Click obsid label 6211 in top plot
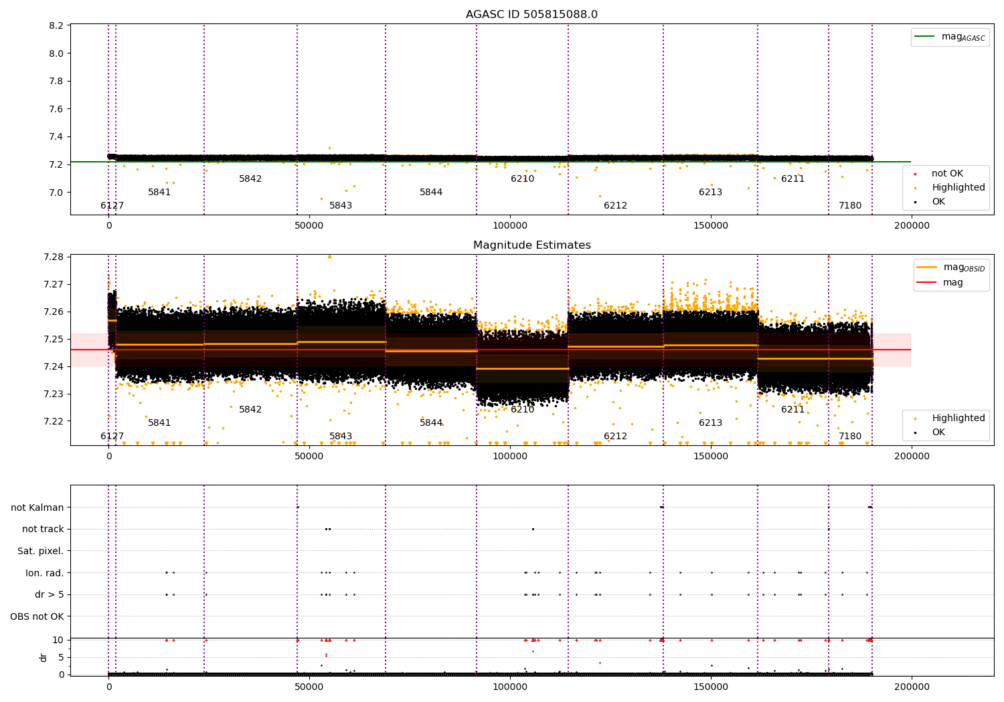The width and height of the screenshot is (1004, 702). pos(793,179)
